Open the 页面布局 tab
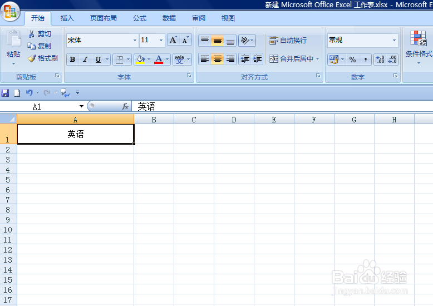Screen dimensions: 433x306 (104, 18)
